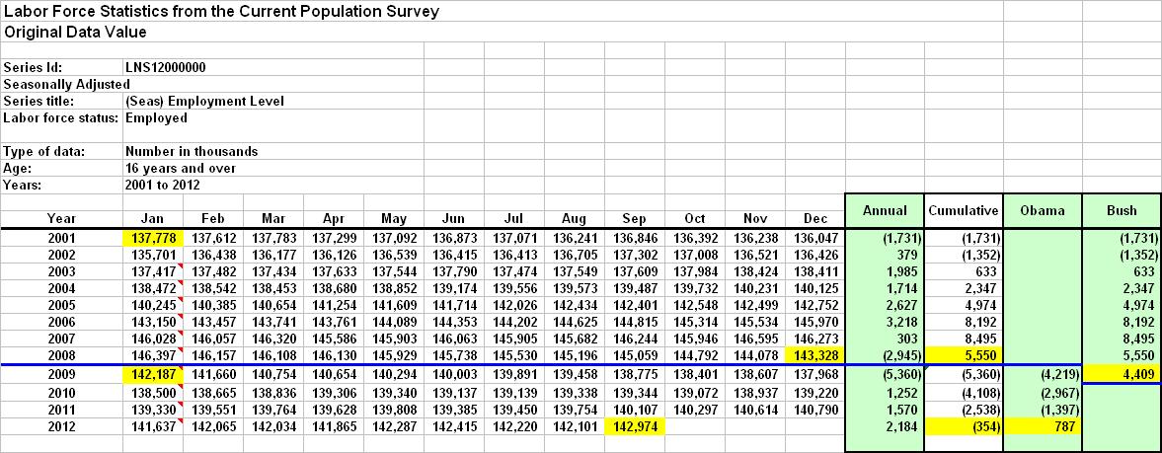Click the Year column header cell
The image size is (1162, 453).
point(61,218)
